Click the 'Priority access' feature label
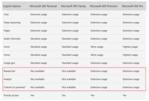This screenshot has height=101, width=149. pos(11,95)
